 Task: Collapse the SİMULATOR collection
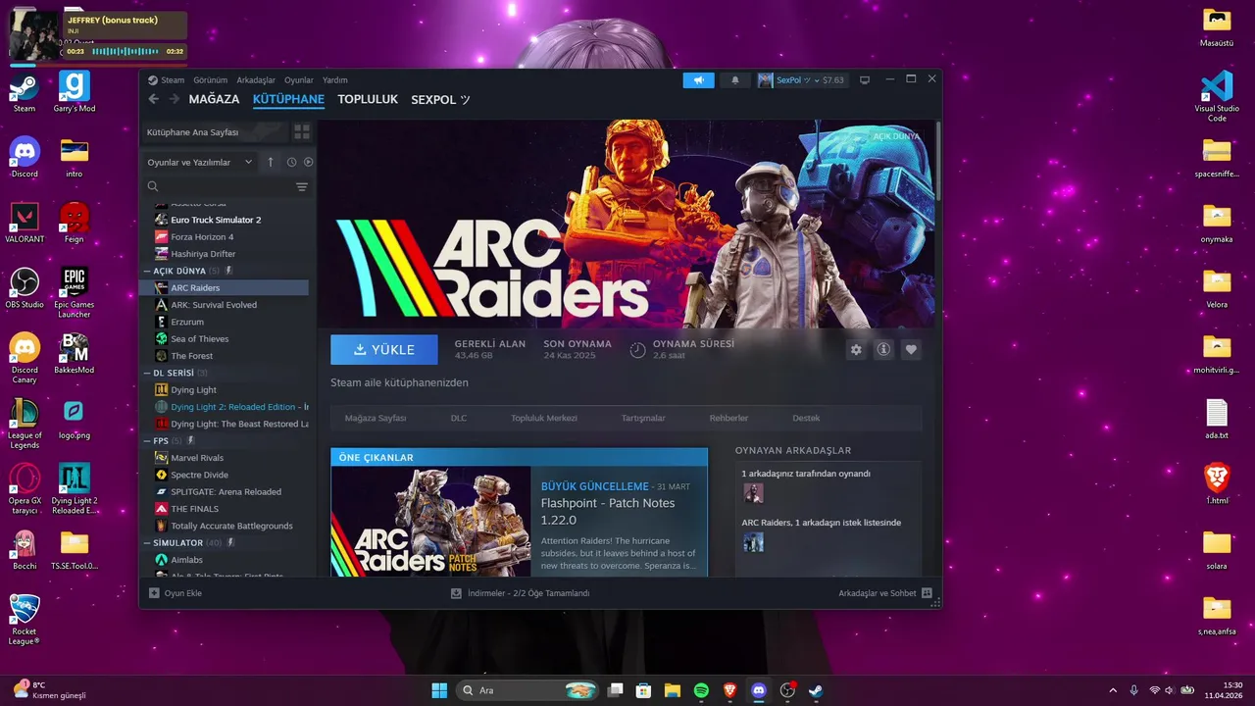(x=147, y=543)
